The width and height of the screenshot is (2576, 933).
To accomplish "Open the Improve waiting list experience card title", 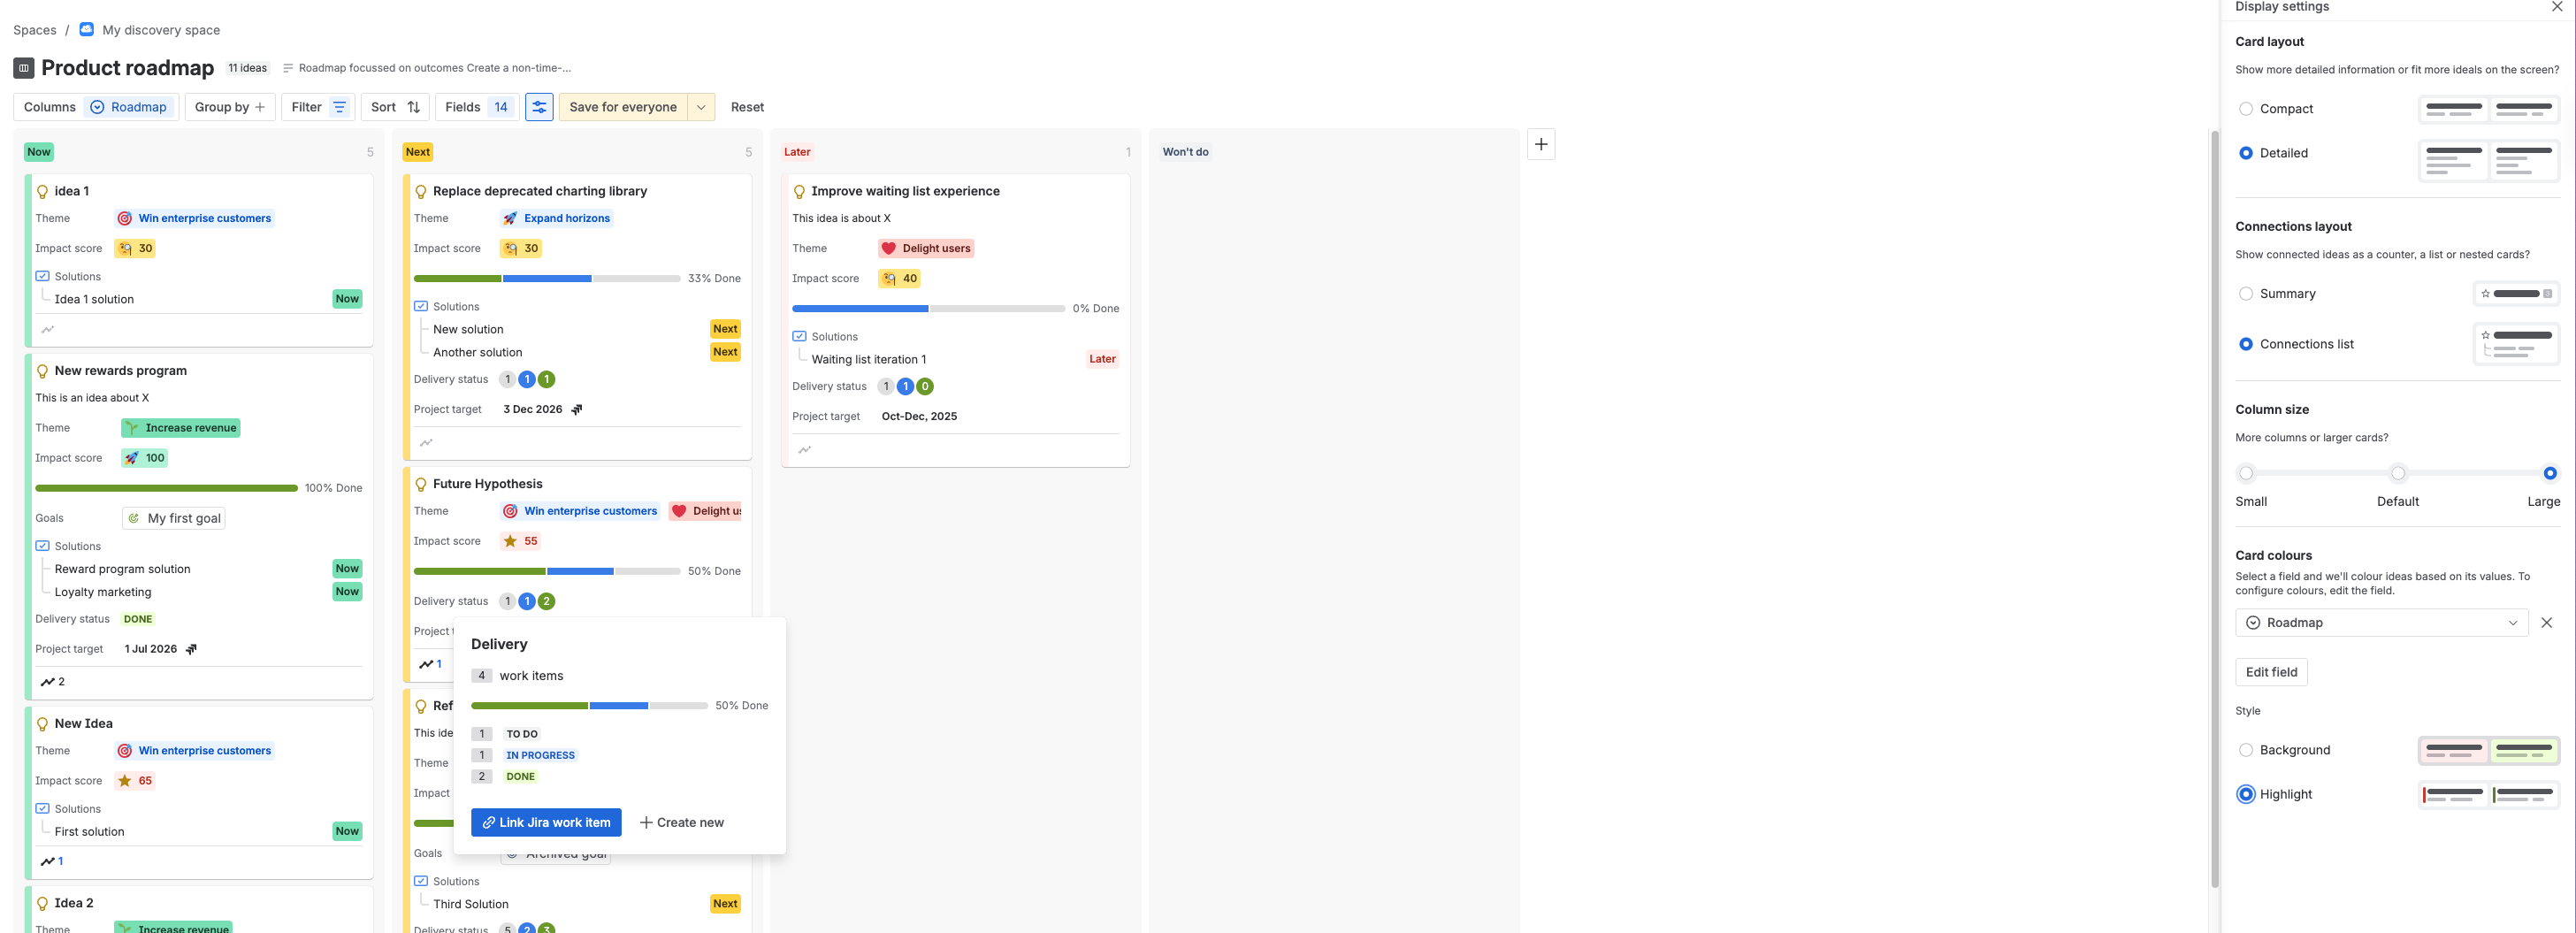I will click(x=905, y=191).
